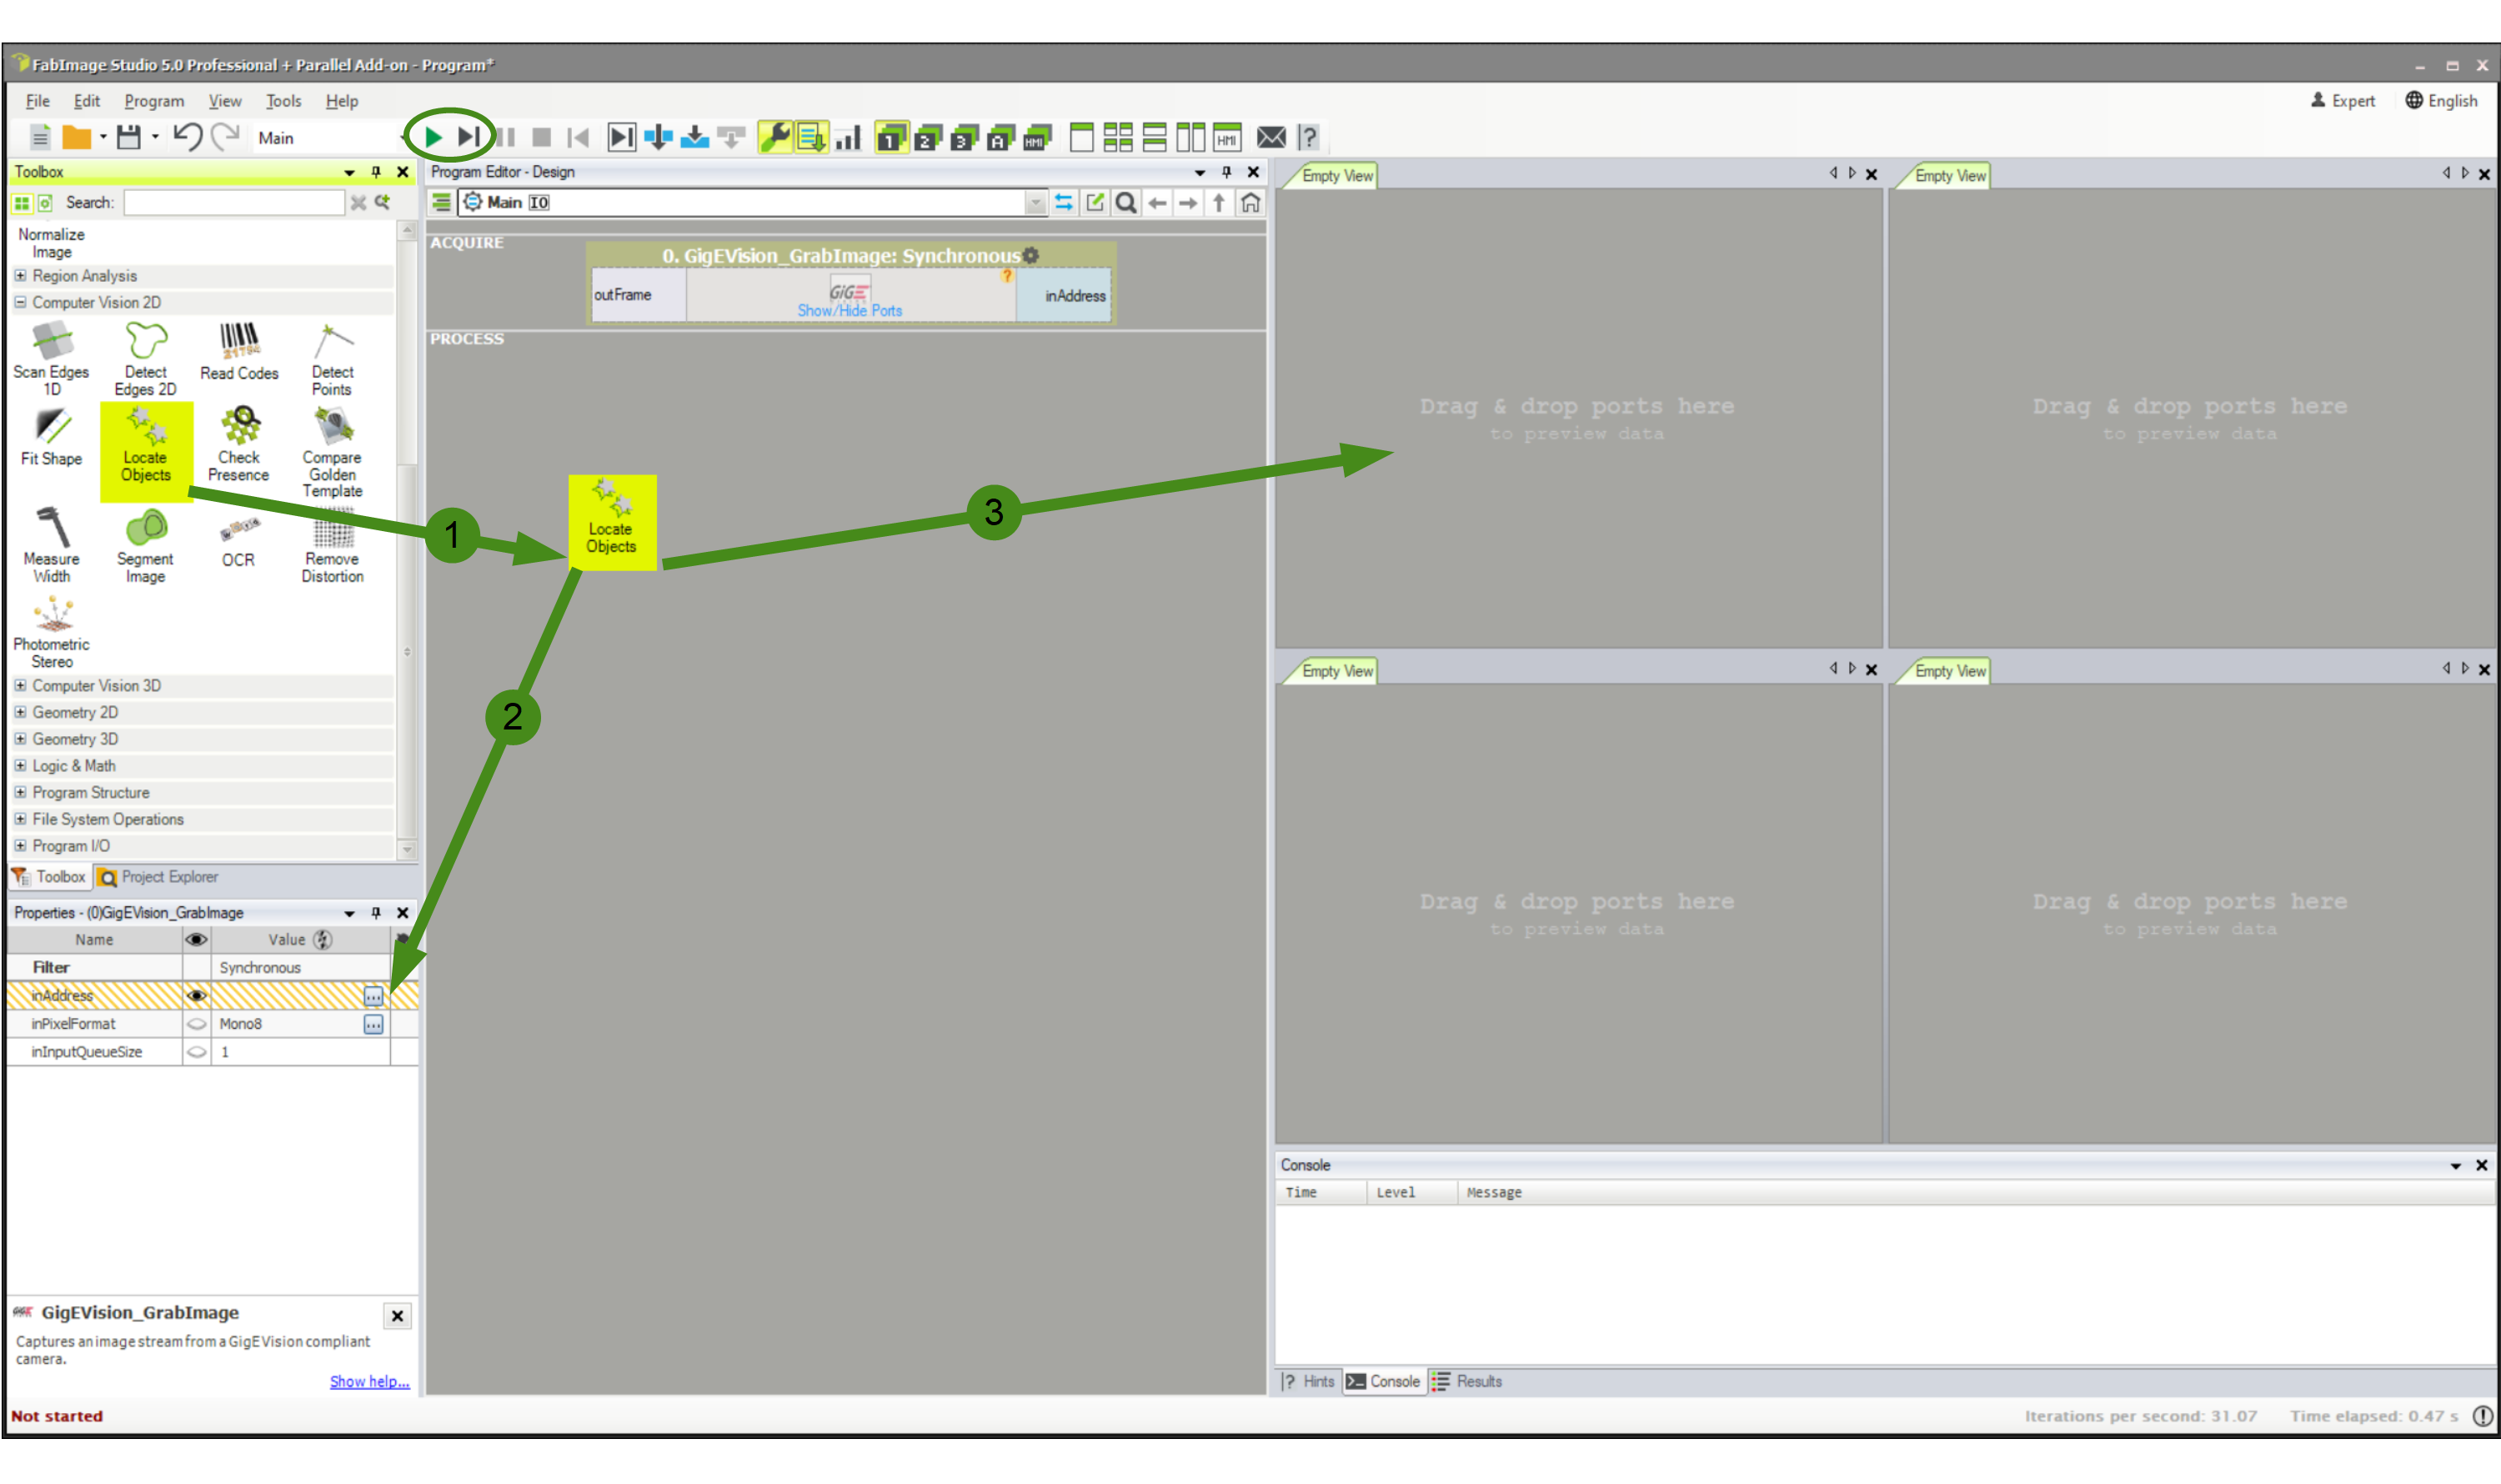This screenshot has height=1484, width=2501.
Task: Select the Detect Edges 2D tool
Action: [x=146, y=359]
